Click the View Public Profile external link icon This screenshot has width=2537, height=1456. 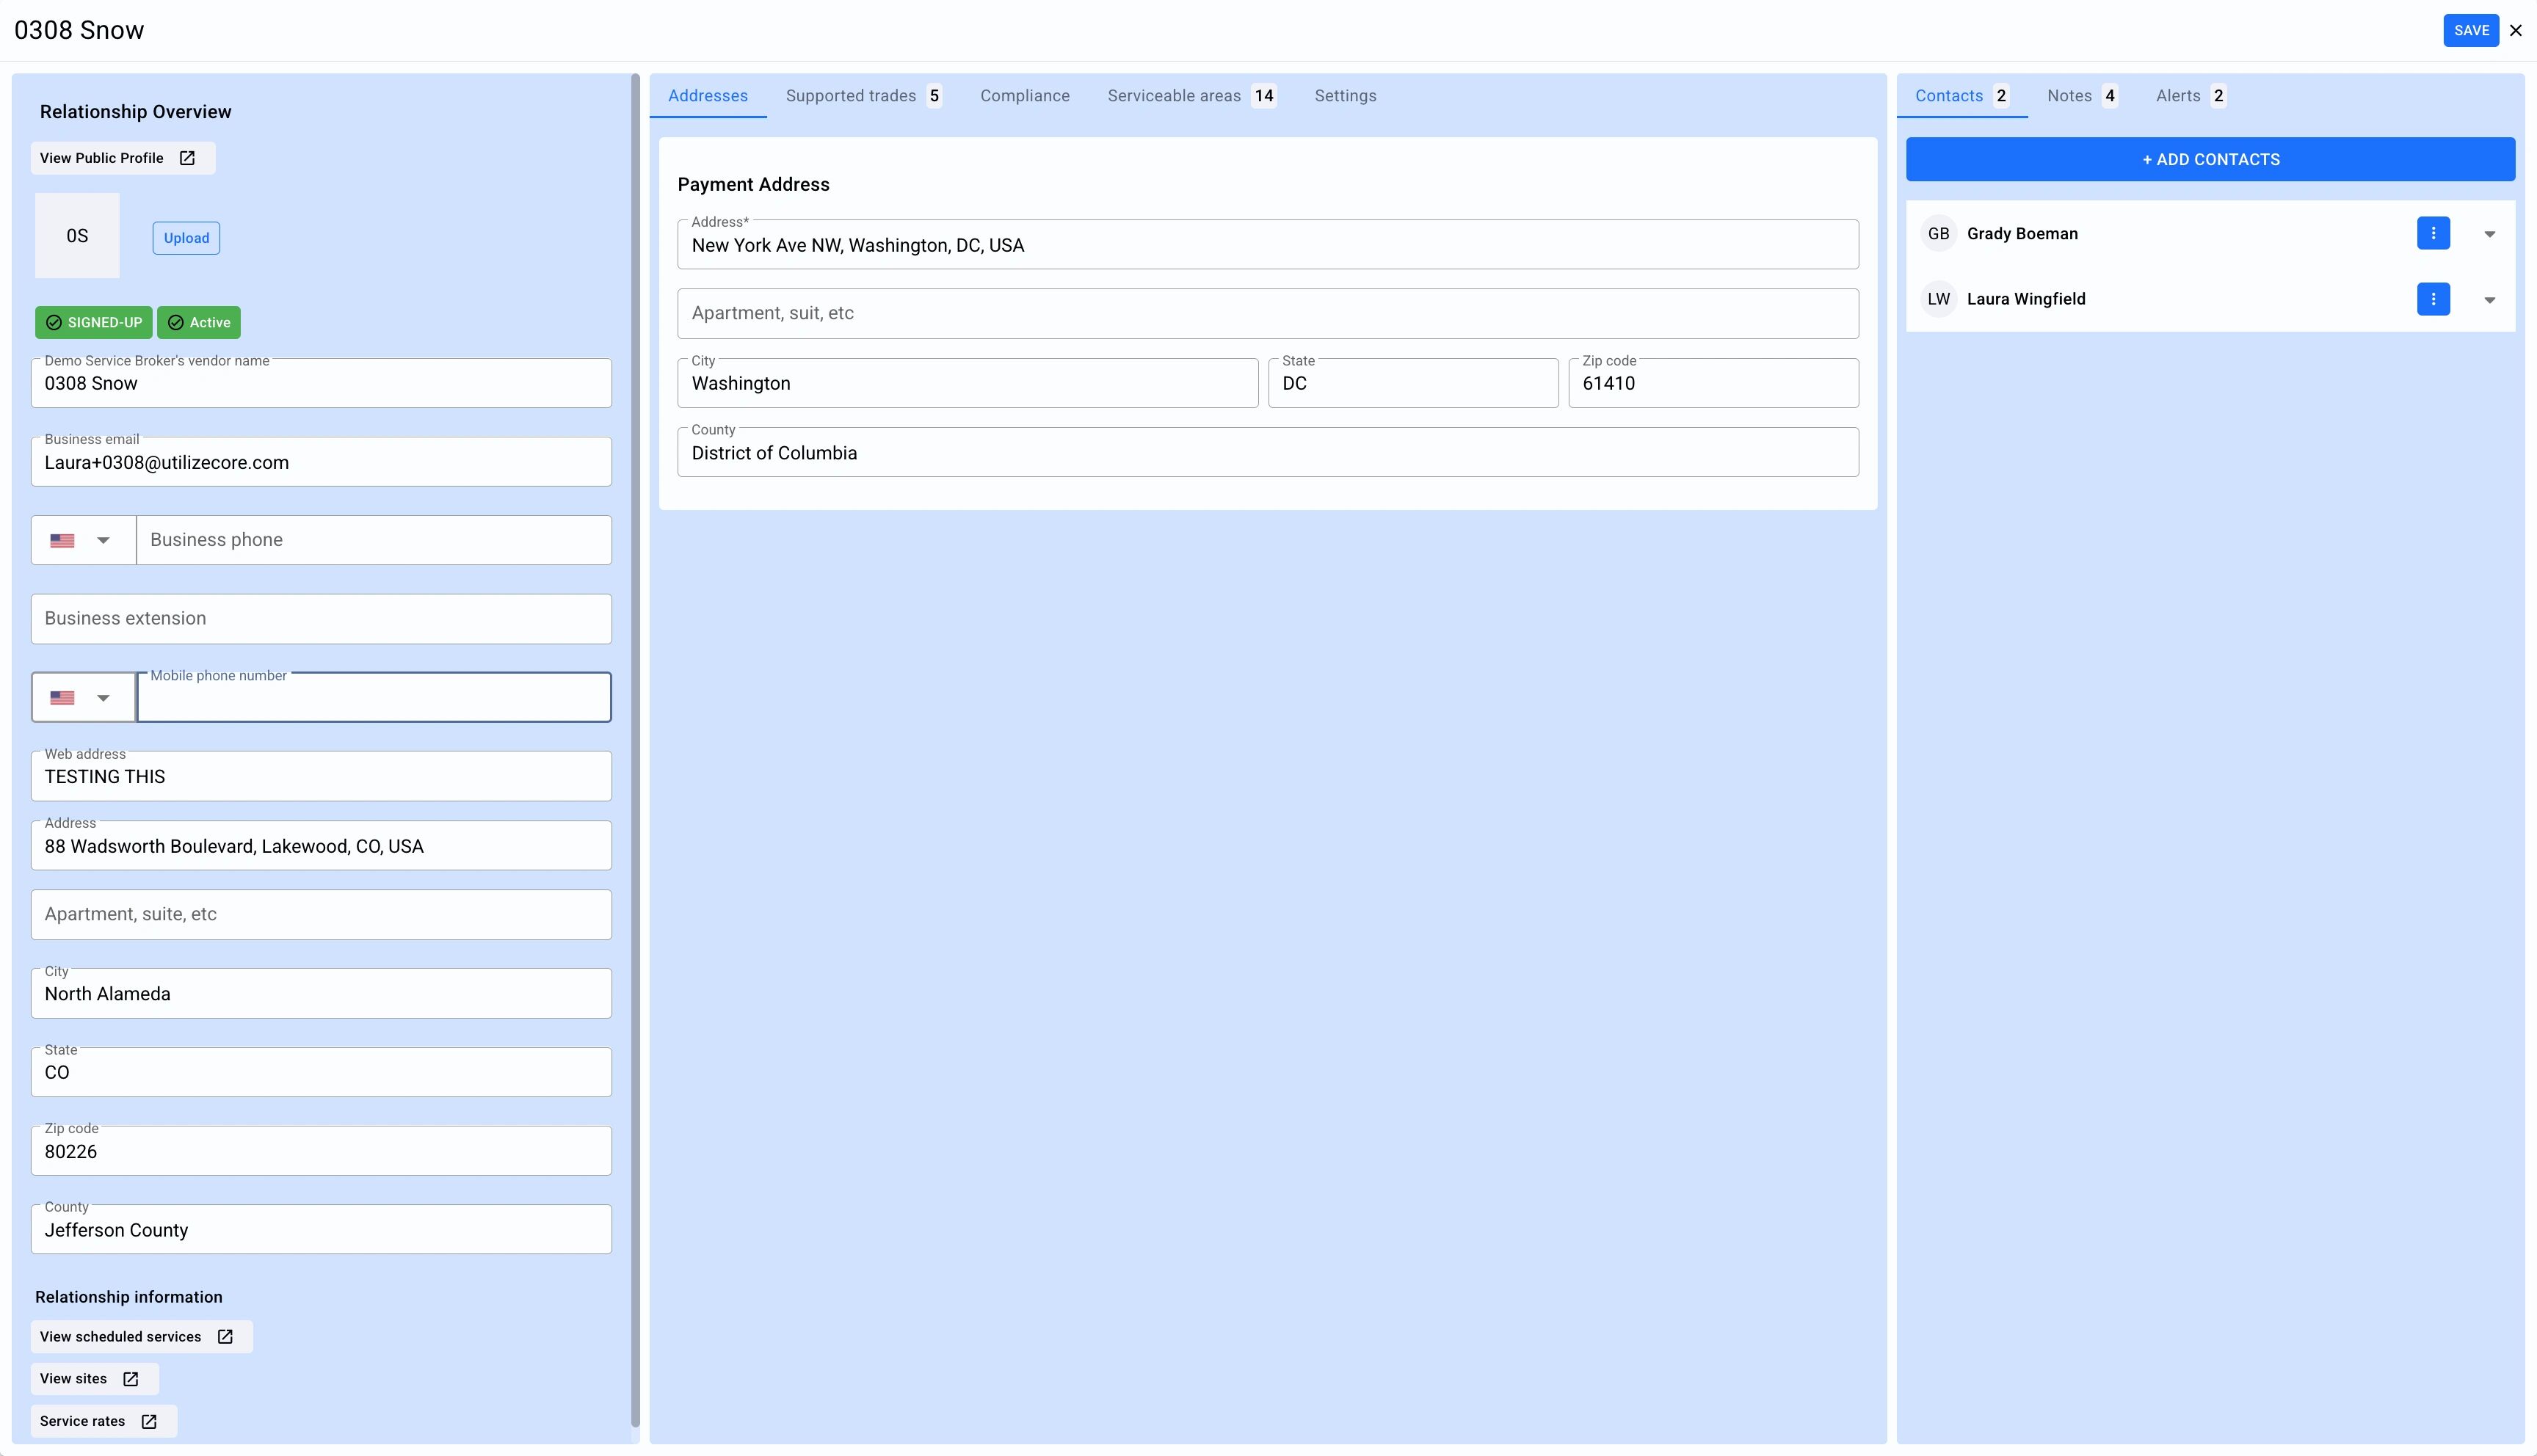pos(187,158)
